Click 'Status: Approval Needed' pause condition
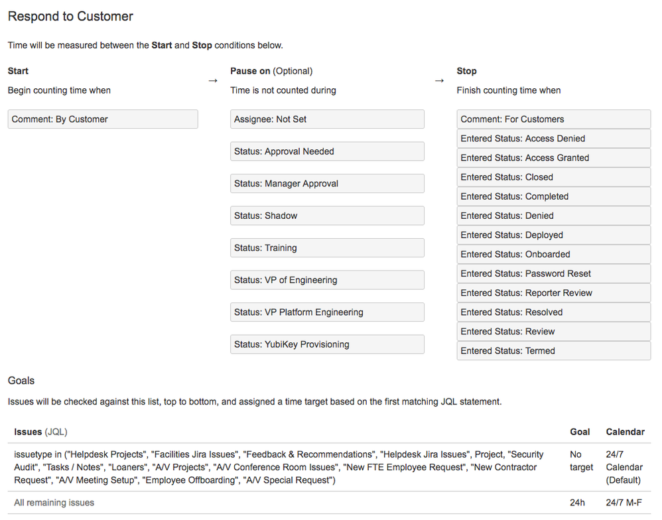 coord(327,151)
